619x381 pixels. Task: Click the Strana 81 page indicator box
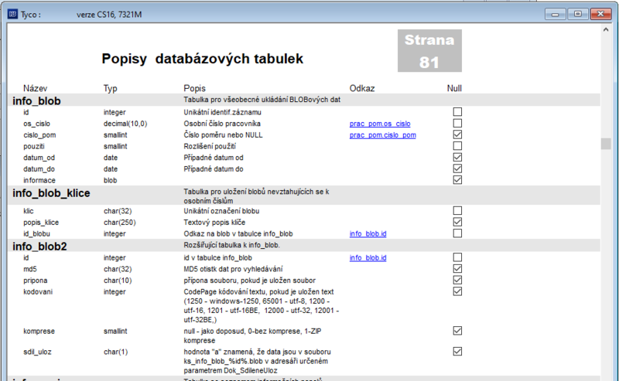coord(429,50)
